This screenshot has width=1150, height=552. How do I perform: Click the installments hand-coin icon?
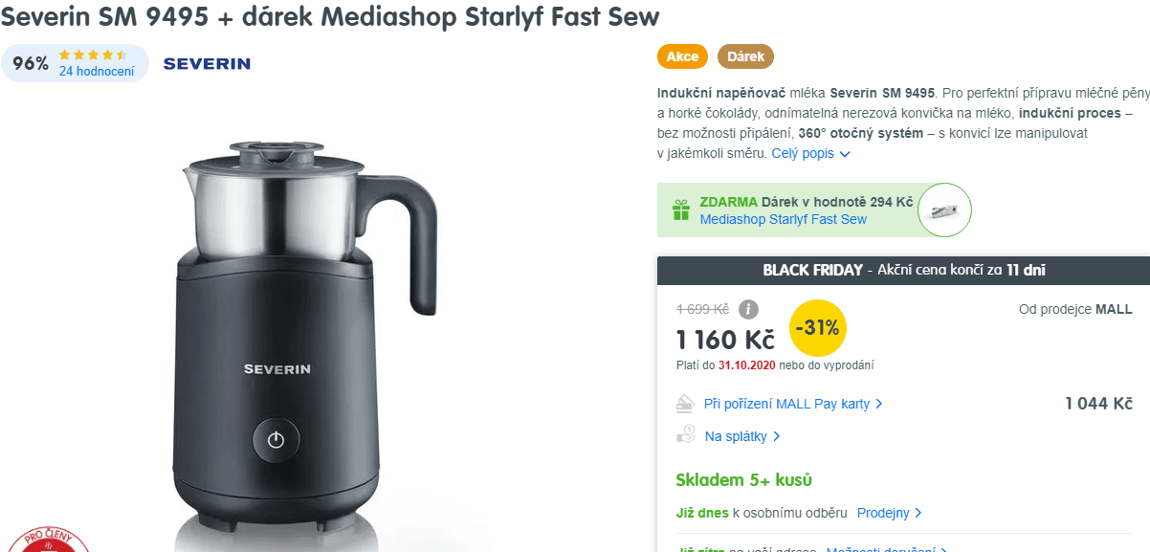point(685,435)
